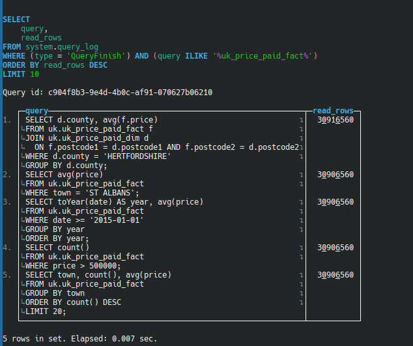Click the Query id value line
This screenshot has width=413, height=346.
107,93
